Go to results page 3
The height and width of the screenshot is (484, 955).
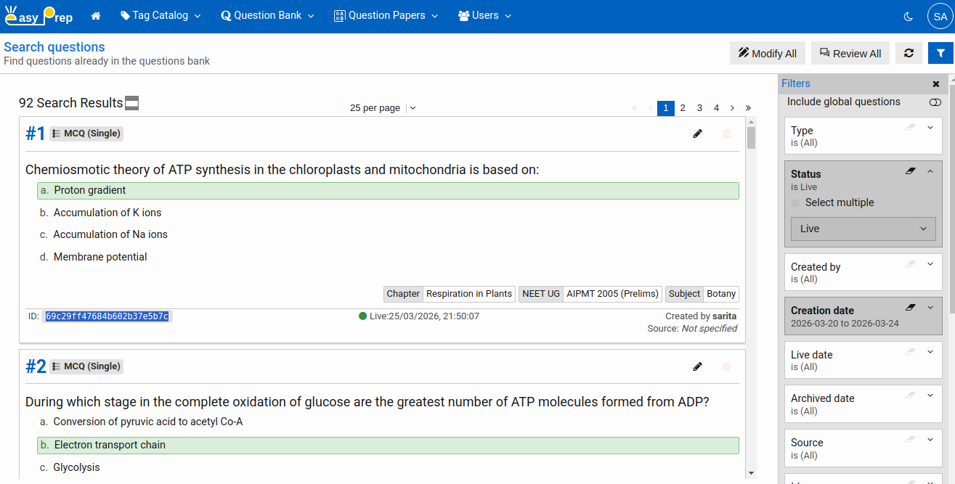click(699, 107)
